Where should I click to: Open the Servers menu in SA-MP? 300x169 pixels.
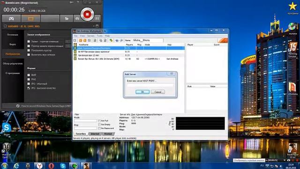[x=90, y=36]
